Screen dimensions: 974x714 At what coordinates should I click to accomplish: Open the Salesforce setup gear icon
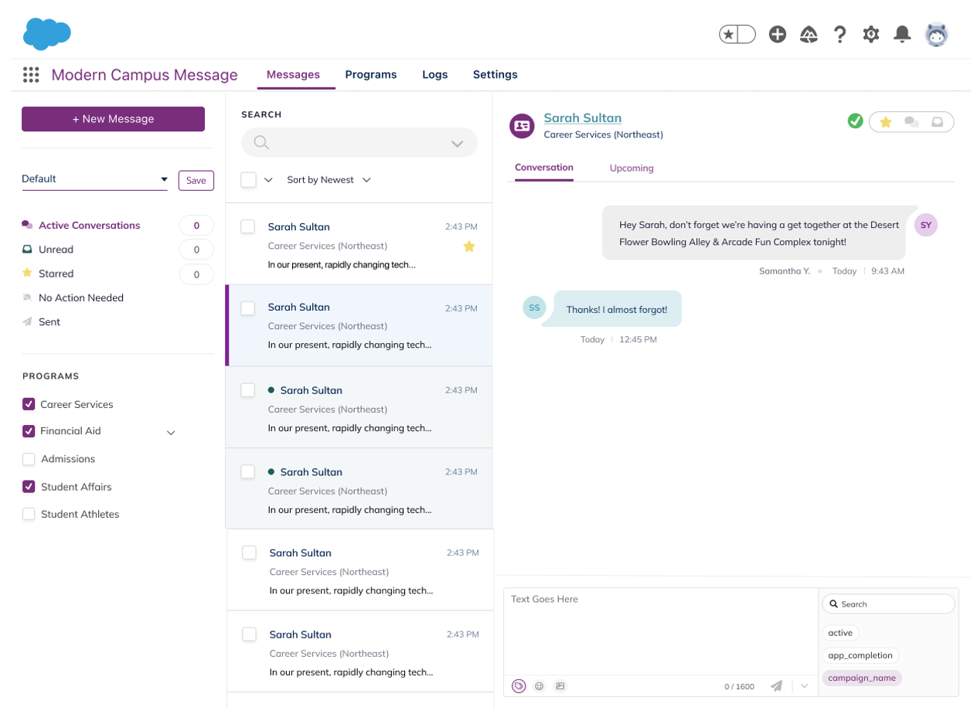[871, 34]
